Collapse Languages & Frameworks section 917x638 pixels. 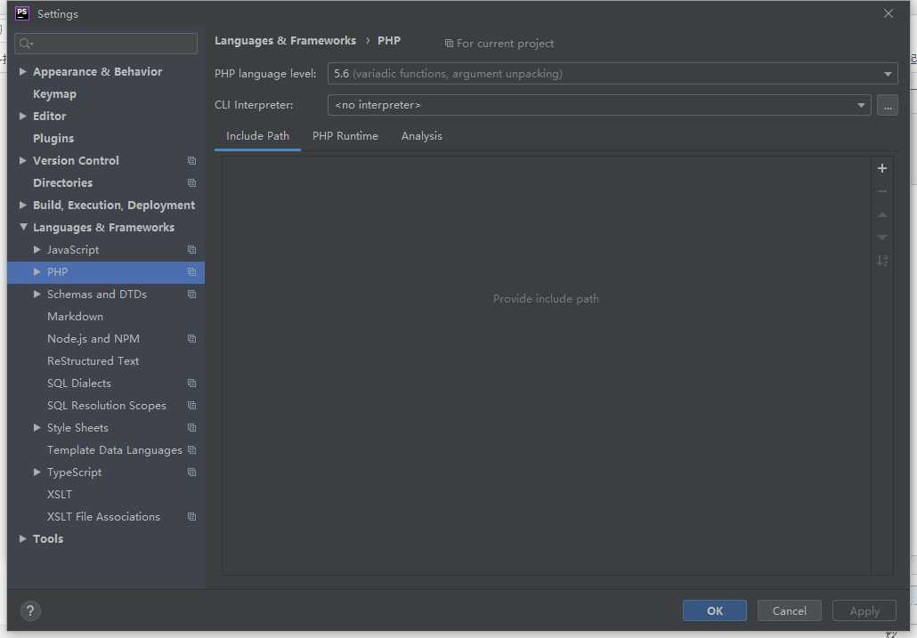[x=23, y=227]
